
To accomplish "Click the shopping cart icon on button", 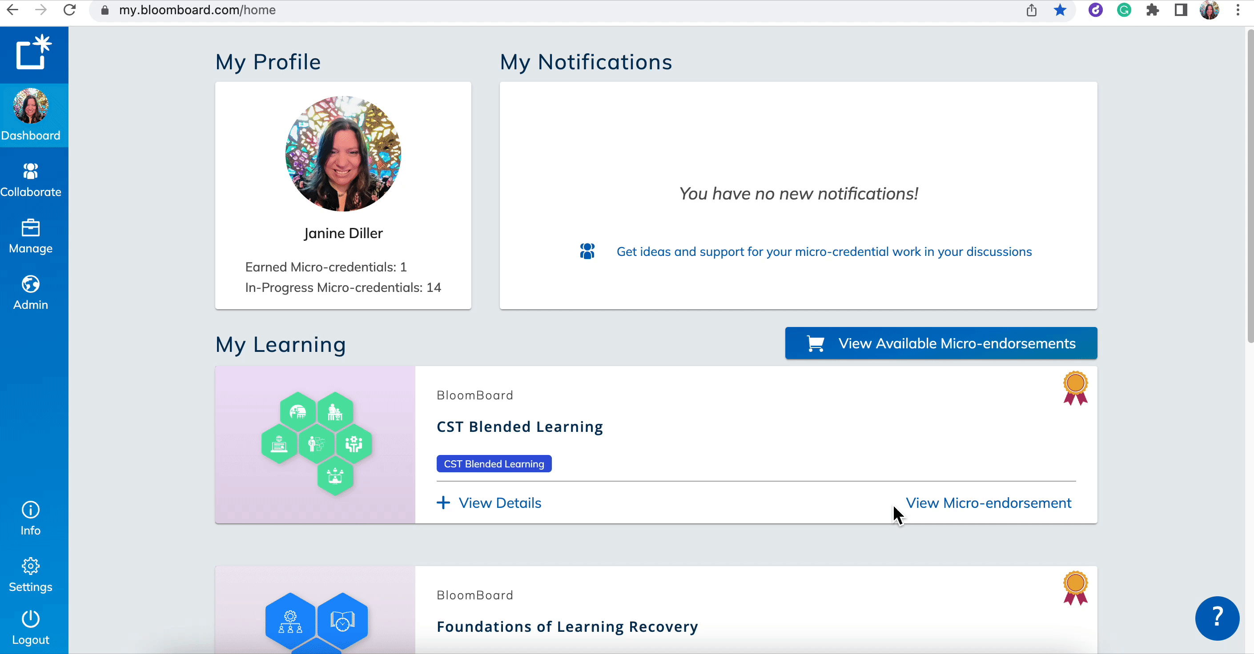I will [816, 343].
